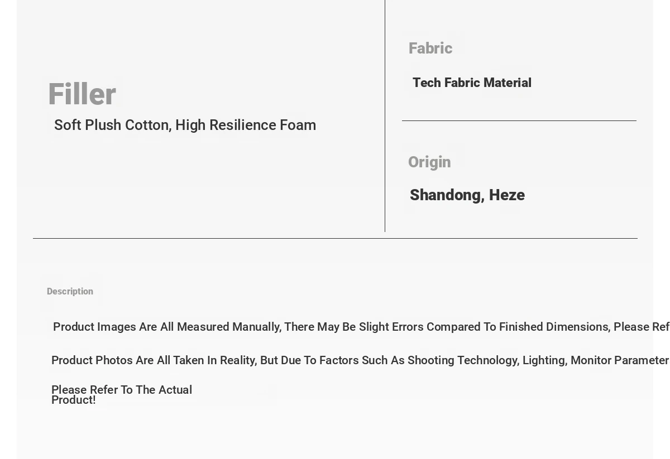Click the word Resilience in filler description

(x=243, y=125)
